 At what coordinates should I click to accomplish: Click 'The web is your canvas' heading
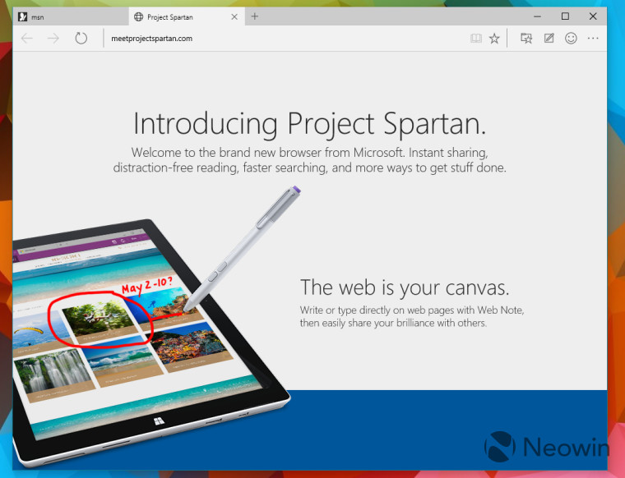coord(405,287)
